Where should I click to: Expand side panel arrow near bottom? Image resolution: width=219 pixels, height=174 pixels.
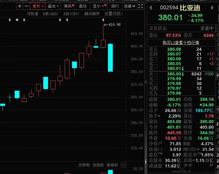coord(146,162)
